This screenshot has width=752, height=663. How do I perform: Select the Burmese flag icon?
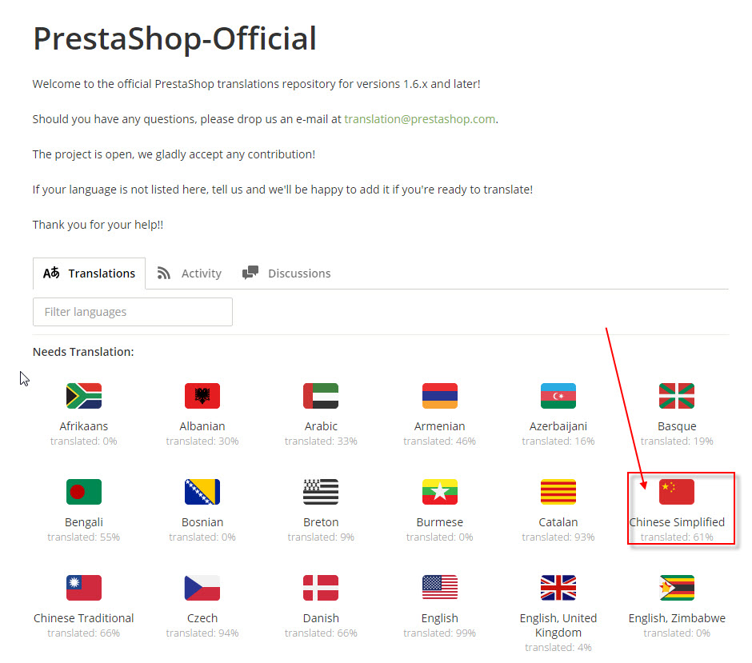440,491
